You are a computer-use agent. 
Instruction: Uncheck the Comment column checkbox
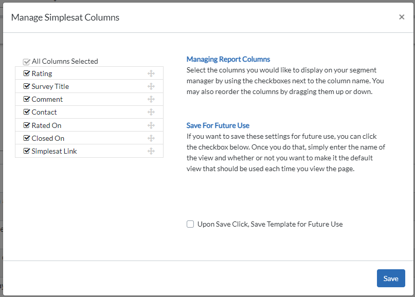(27, 99)
